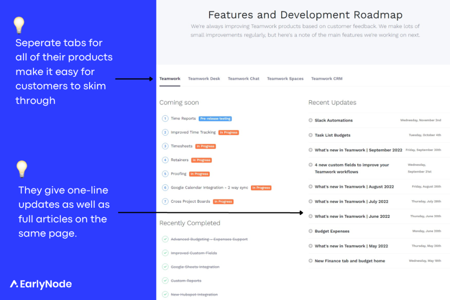Click checkmark icon beside Advanced Budgeting
This screenshot has width=450, height=300.
[165, 239]
